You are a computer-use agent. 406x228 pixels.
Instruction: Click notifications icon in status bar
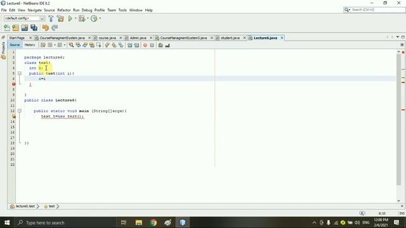(x=362, y=213)
